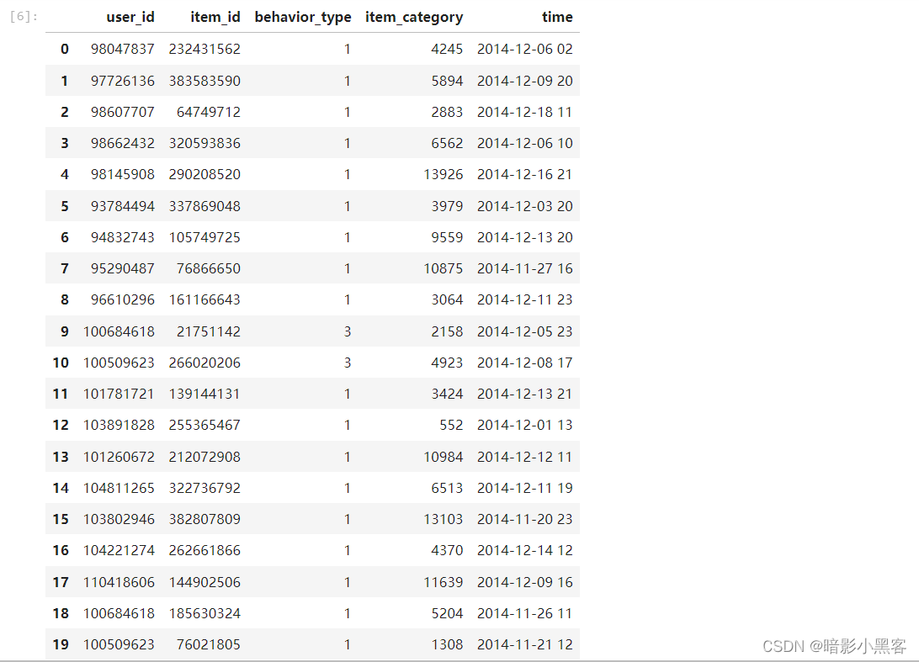Select user_id value 103802946

pyautogui.click(x=119, y=519)
